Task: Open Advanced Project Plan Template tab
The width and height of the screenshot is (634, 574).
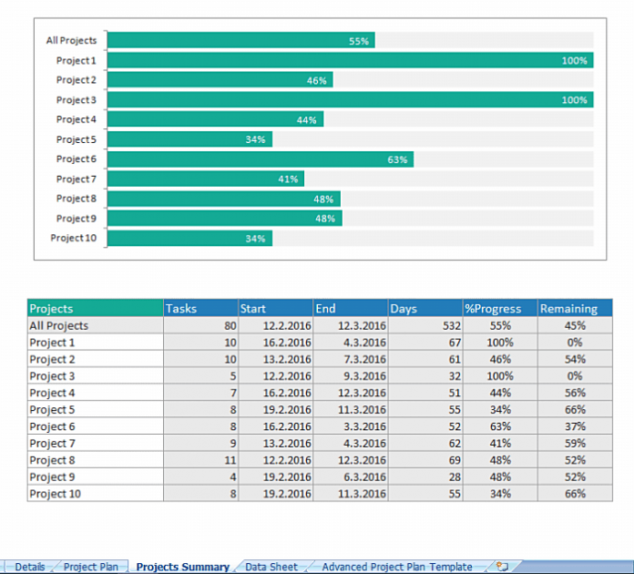Action: [x=396, y=567]
